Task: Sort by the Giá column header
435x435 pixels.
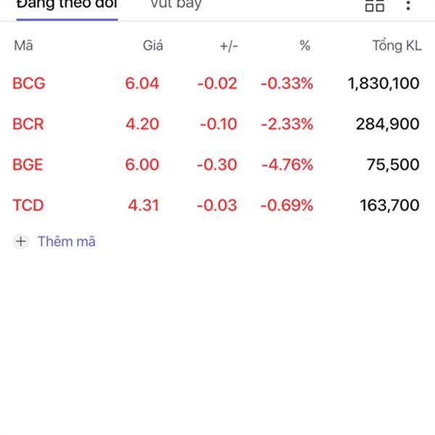Action: [x=153, y=46]
